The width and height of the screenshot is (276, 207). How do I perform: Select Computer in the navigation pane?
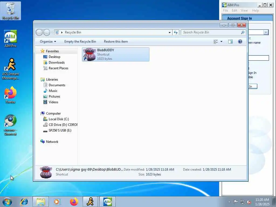coord(53,113)
